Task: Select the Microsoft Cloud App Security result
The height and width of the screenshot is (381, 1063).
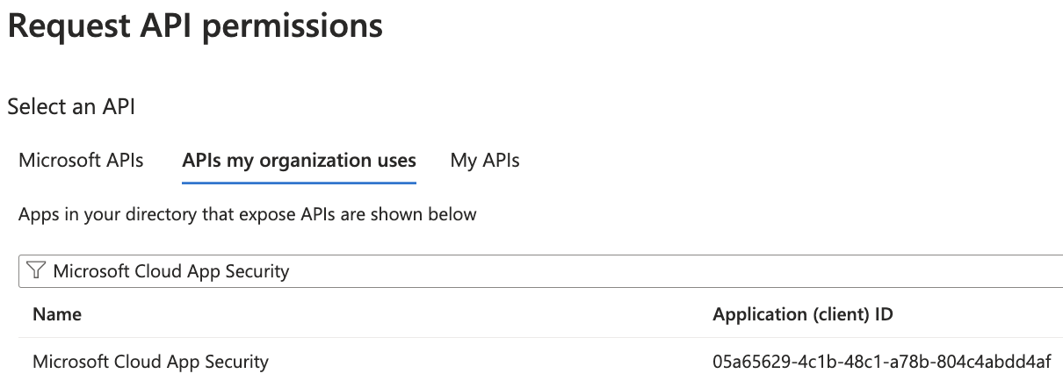Action: (150, 361)
